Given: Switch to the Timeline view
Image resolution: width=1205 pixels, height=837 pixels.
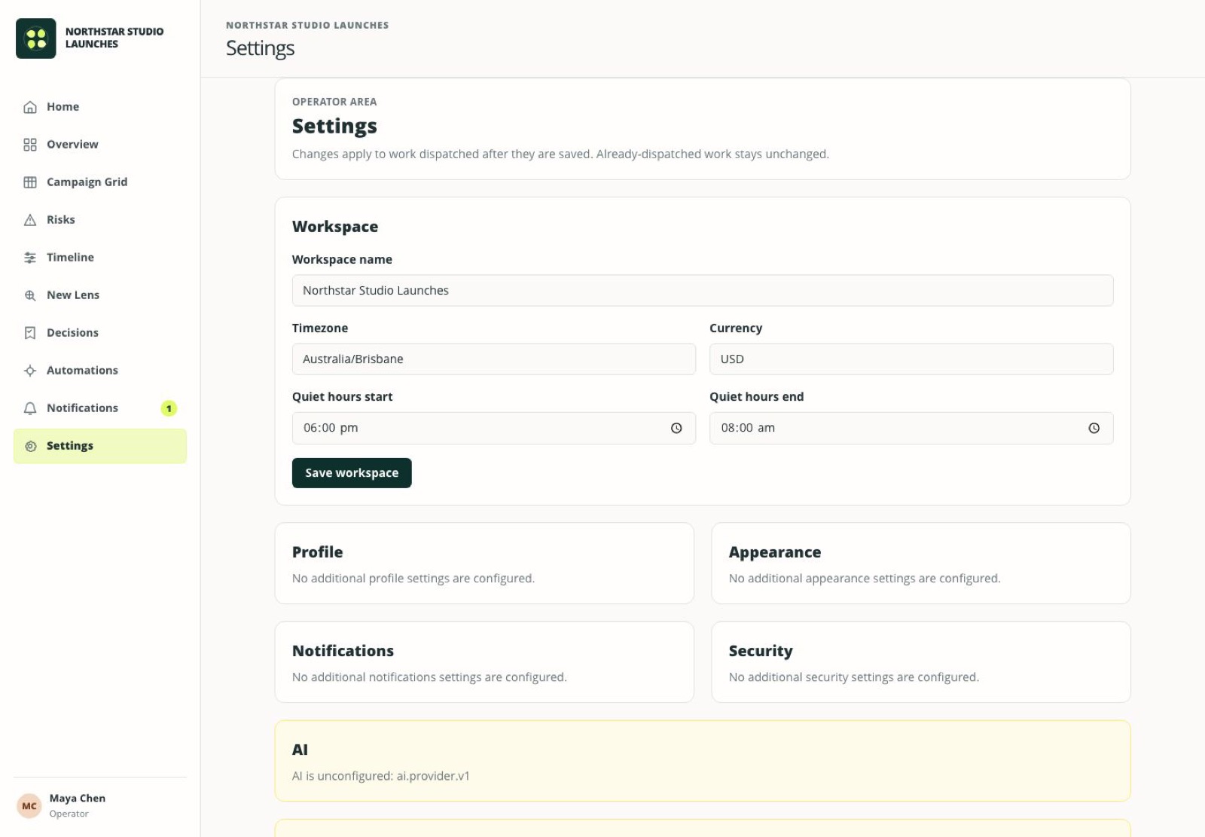Looking at the screenshot, I should coord(100,258).
